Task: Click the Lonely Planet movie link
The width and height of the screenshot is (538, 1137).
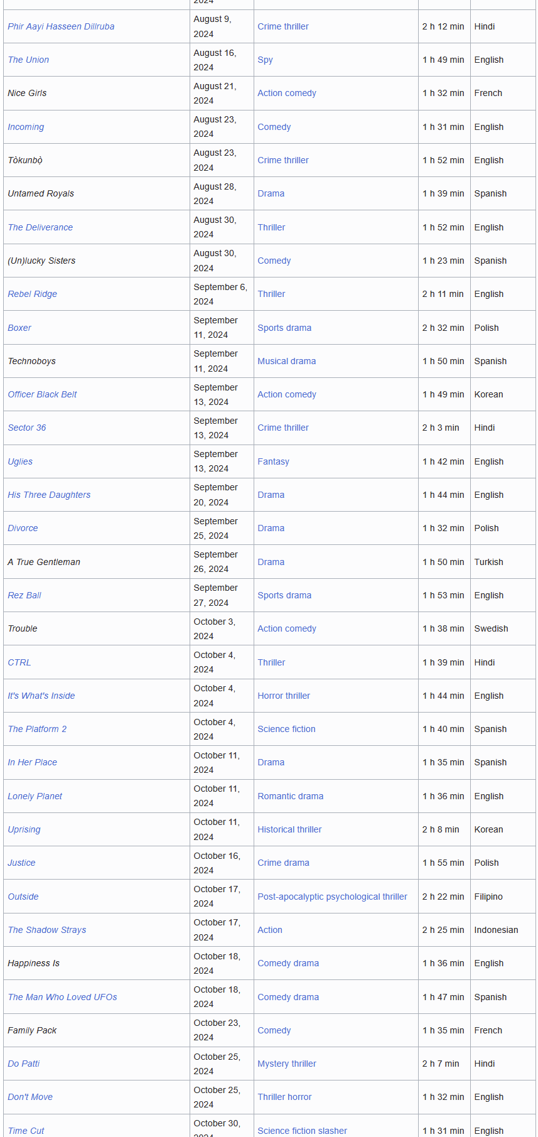Action: pos(35,796)
